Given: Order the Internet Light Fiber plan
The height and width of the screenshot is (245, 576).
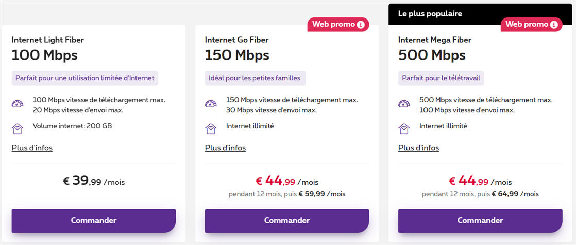Looking at the screenshot, I should (94, 220).
